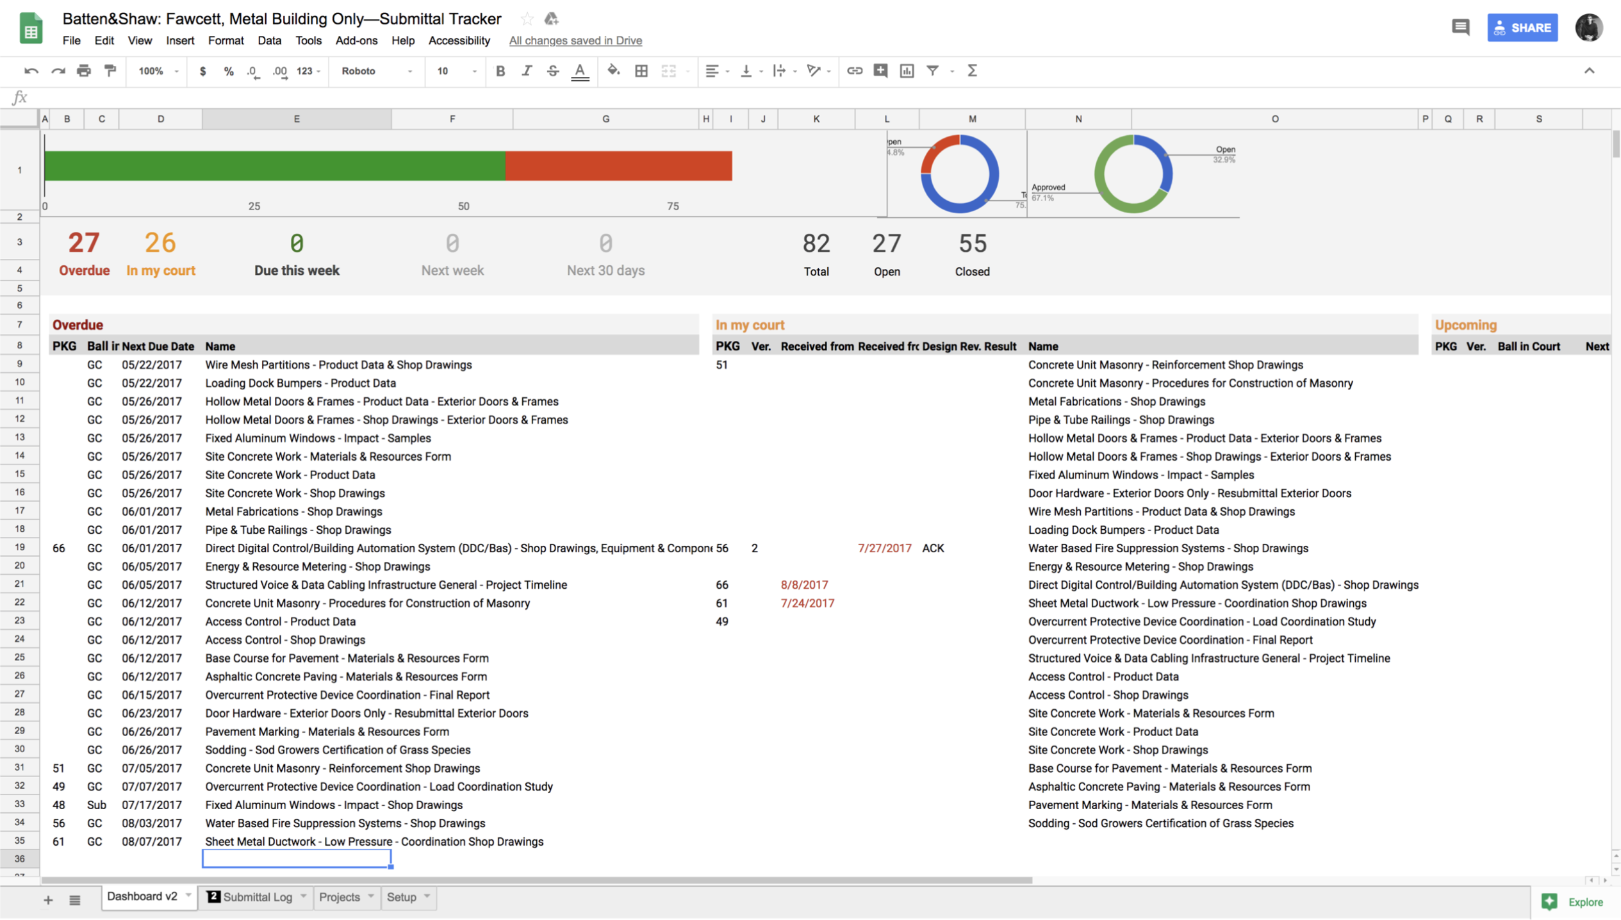Open the Borders tool
Viewport: 1621px width, 920px height.
tap(641, 71)
